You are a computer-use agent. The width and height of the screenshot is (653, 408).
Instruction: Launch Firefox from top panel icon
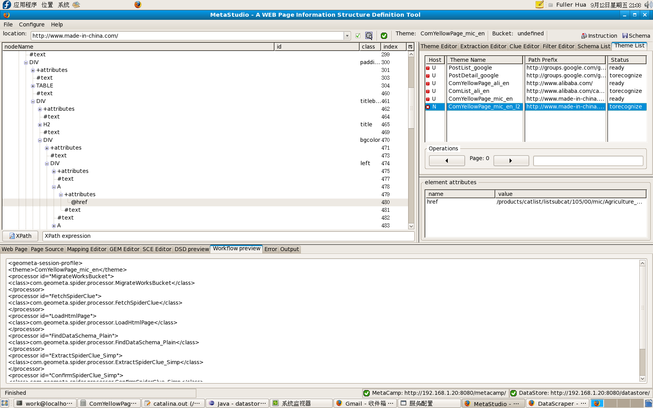pyautogui.click(x=138, y=5)
